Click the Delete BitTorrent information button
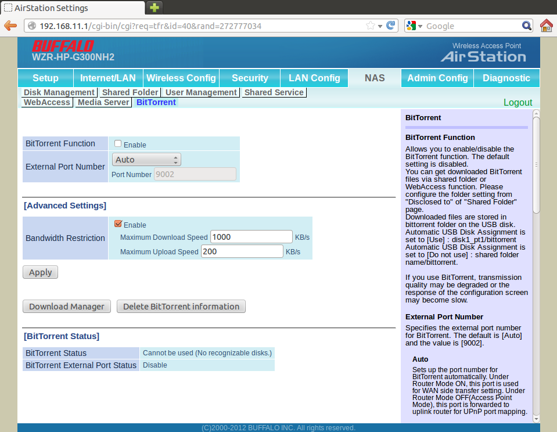The width and height of the screenshot is (557, 432). coord(181,307)
